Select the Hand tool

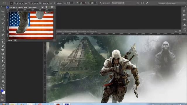click(x=3, y=81)
